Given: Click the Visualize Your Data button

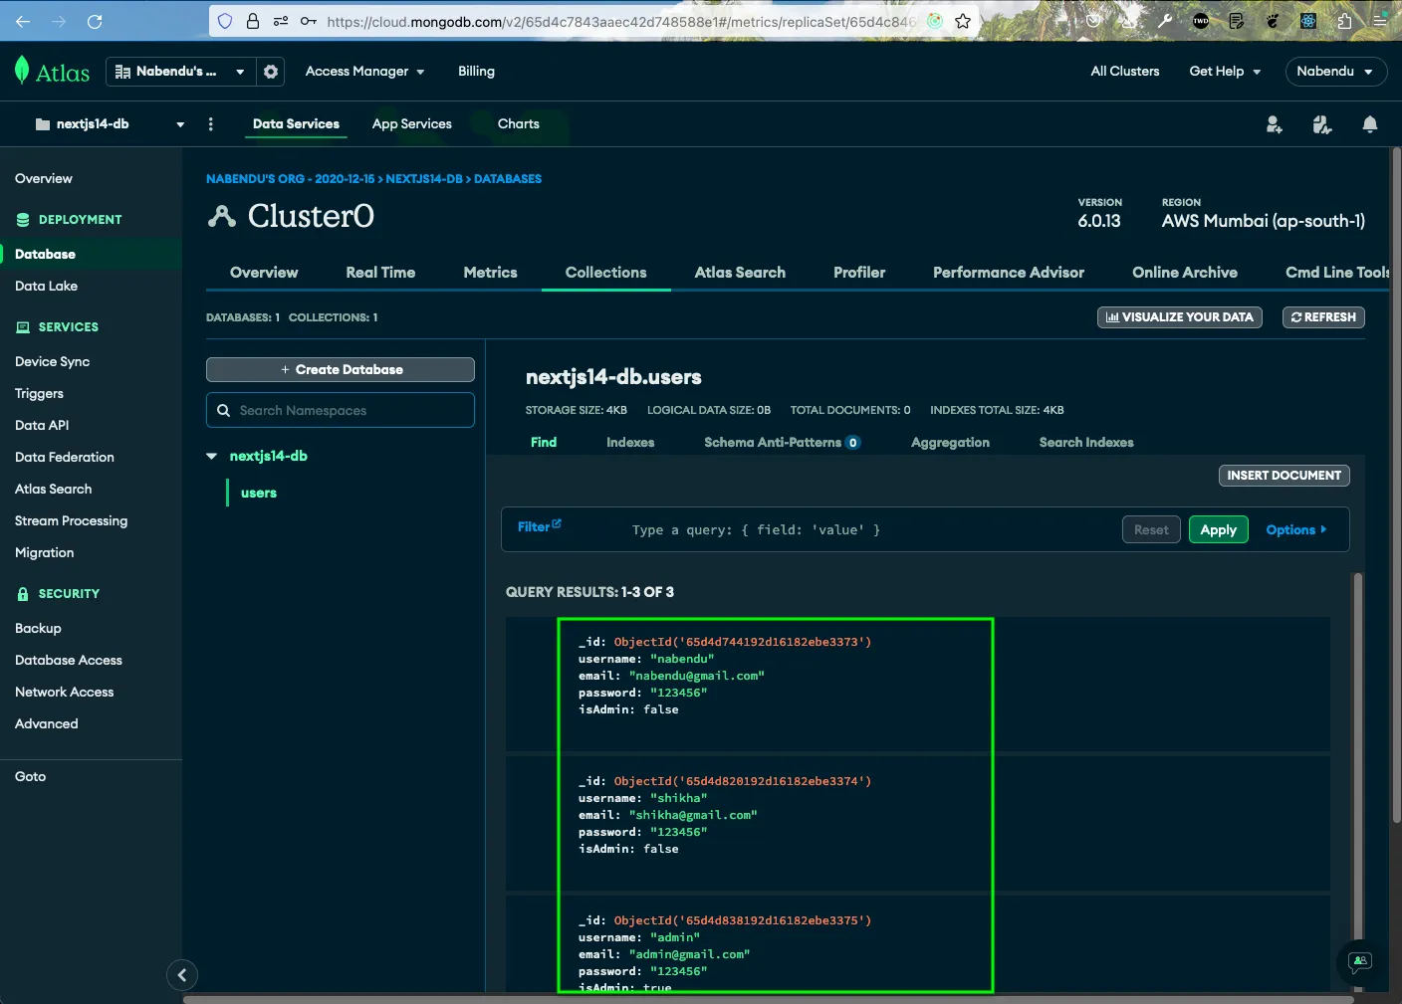Looking at the screenshot, I should (x=1180, y=317).
